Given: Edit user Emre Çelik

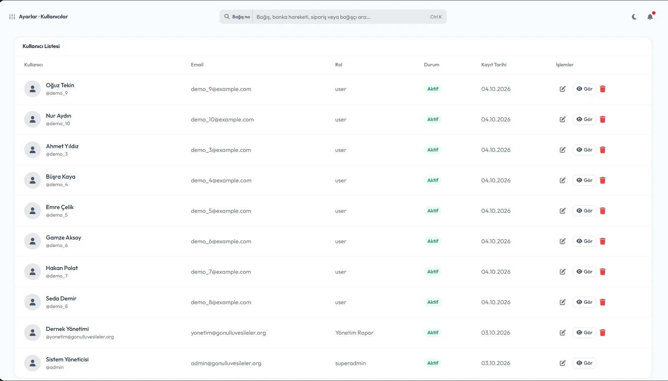Looking at the screenshot, I should pyautogui.click(x=562, y=211).
